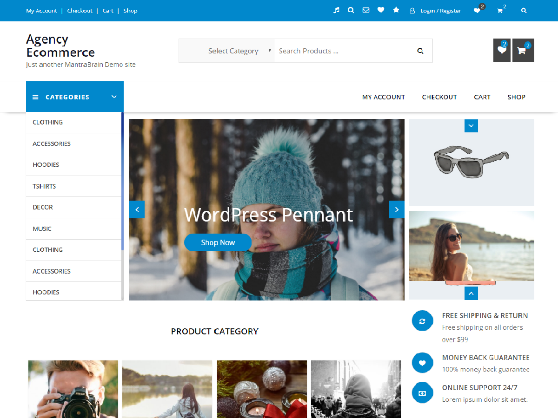Open the Login / Register link
The width and height of the screenshot is (558, 418).
440,10
